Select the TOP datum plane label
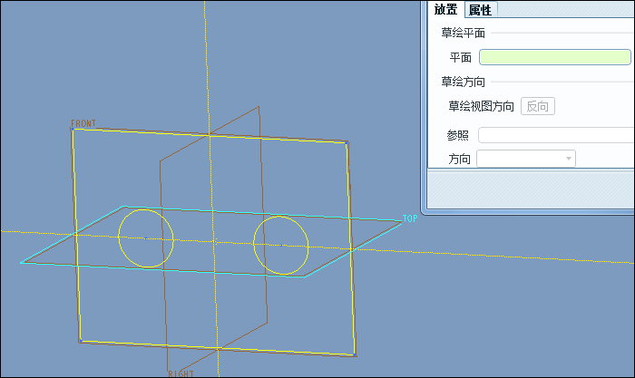This screenshot has width=635, height=378. point(410,218)
